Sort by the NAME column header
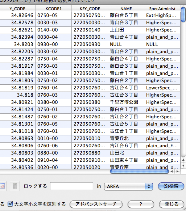Screen dimensions: 186x211 click(x=126, y=9)
